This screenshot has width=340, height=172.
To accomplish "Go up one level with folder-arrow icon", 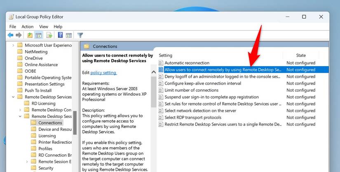I will (30, 35).
